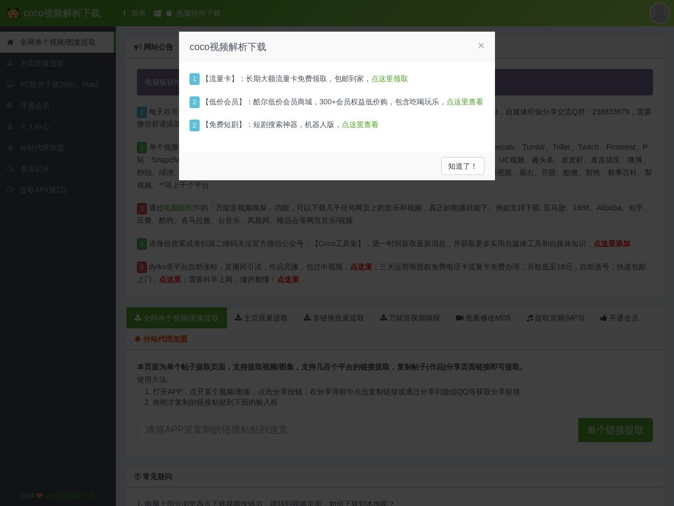Click the Windows icon beside 电脑软件下载

tap(157, 13)
